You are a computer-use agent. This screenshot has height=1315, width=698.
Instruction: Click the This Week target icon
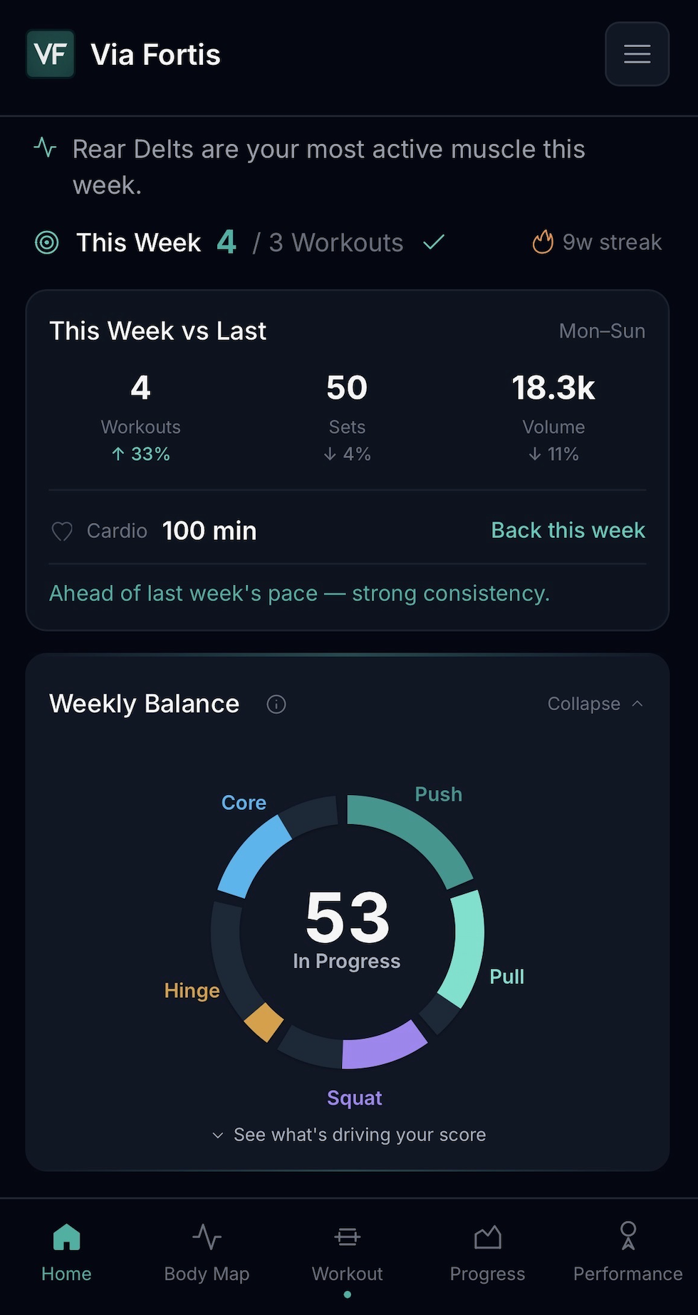tap(46, 242)
